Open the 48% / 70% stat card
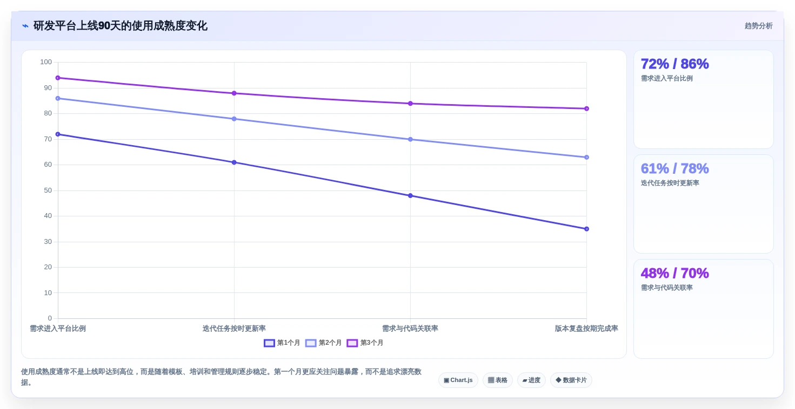 click(704, 309)
